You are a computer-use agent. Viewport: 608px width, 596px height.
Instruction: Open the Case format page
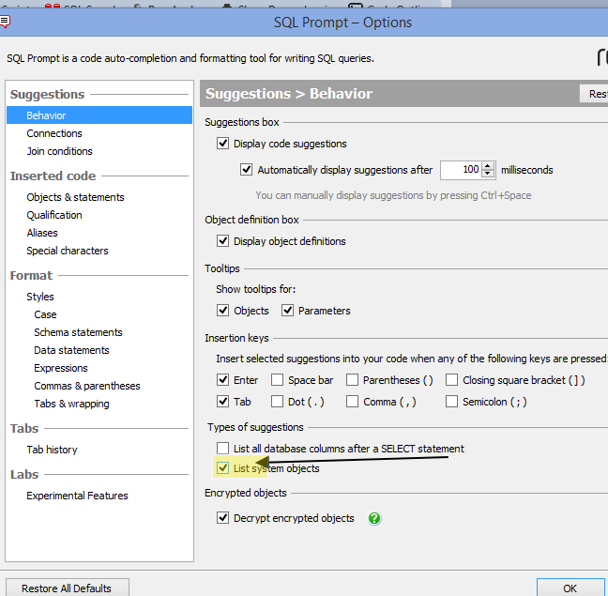pos(45,314)
